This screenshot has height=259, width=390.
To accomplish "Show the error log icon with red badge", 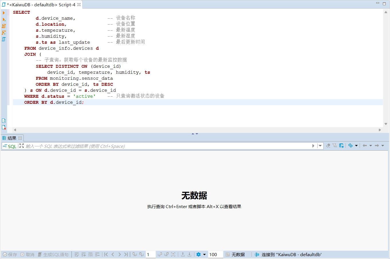I will coord(4,127).
